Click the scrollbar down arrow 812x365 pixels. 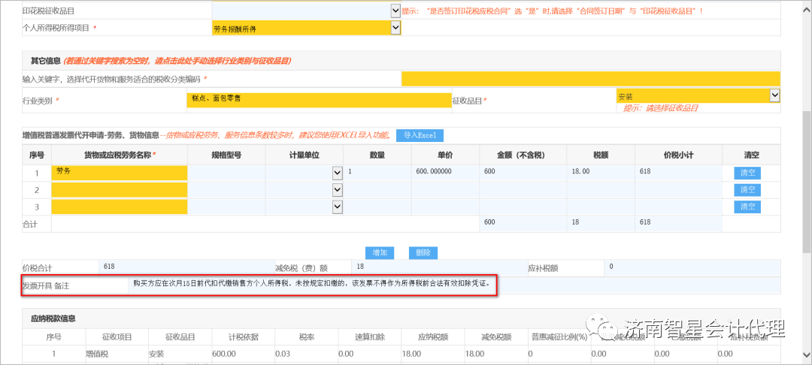(x=807, y=354)
